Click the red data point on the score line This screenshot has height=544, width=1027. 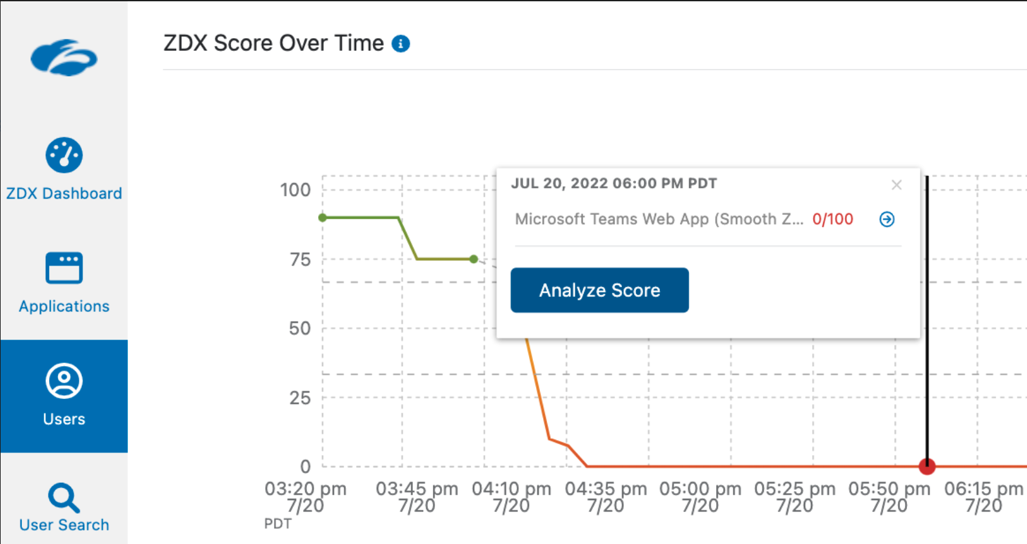click(x=927, y=466)
